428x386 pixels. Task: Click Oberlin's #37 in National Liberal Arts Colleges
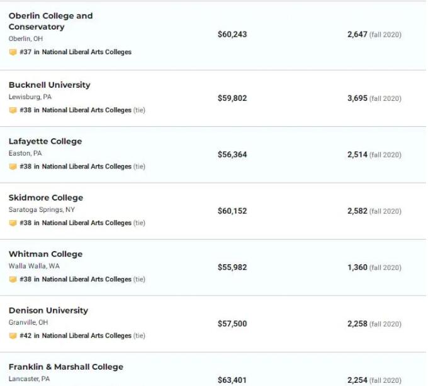coord(76,52)
